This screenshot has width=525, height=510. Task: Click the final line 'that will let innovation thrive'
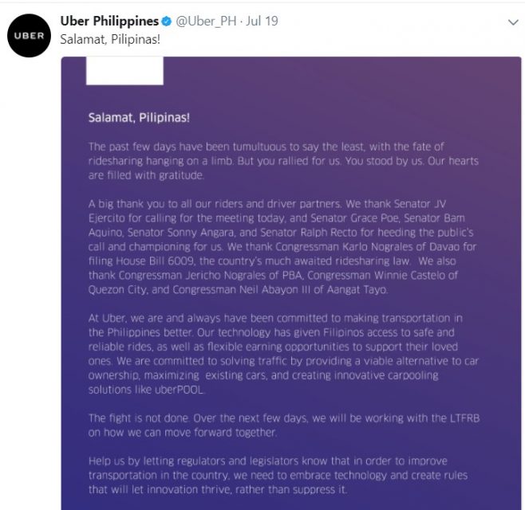218,489
